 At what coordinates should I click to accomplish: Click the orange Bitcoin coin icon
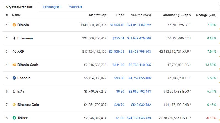point(14,25)
